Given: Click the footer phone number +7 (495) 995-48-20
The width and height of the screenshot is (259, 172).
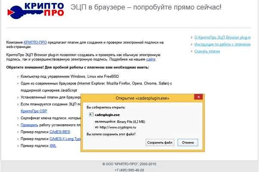Looking at the screenshot, I should coord(129,170).
